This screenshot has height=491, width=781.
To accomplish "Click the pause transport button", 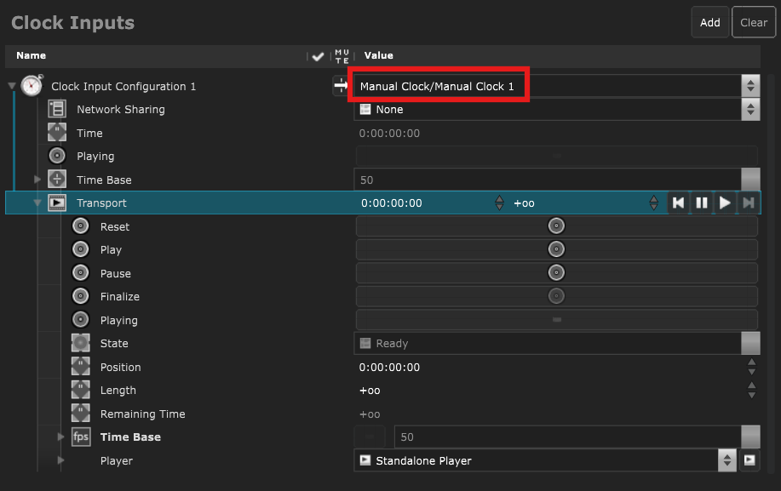I will click(702, 203).
